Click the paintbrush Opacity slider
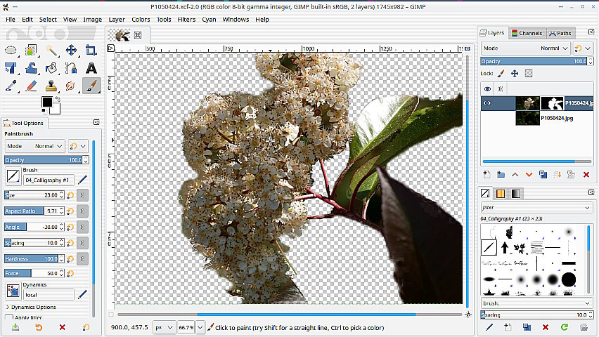The width and height of the screenshot is (599, 337). 46,160
